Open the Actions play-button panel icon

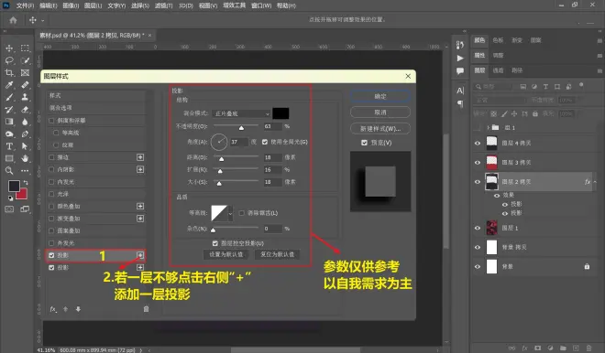(x=460, y=59)
